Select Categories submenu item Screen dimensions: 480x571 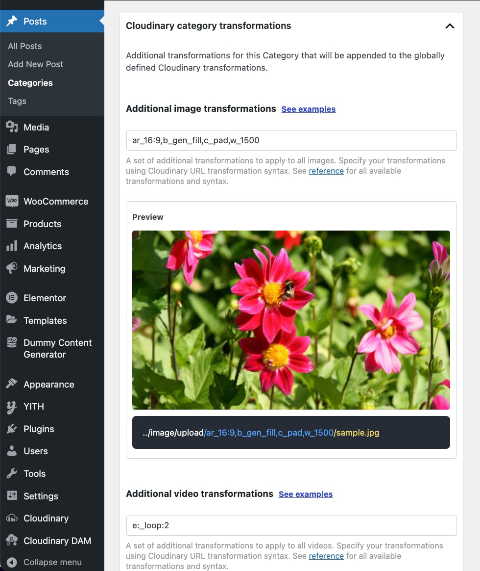[30, 83]
